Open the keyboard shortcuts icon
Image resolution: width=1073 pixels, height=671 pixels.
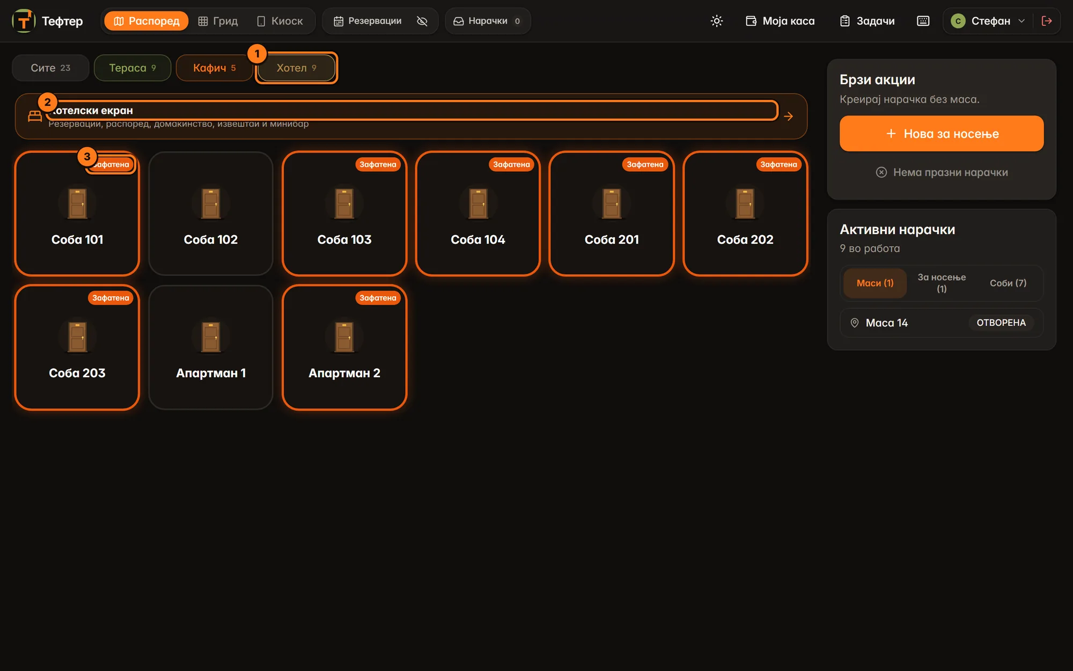[923, 21]
